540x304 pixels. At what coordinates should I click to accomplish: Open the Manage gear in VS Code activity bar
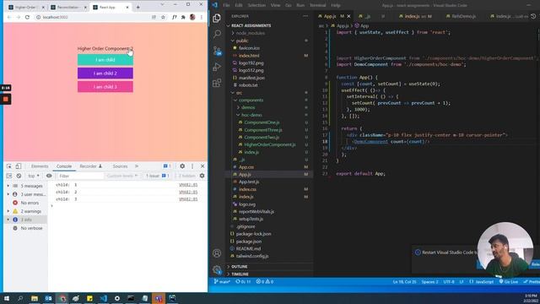click(217, 269)
